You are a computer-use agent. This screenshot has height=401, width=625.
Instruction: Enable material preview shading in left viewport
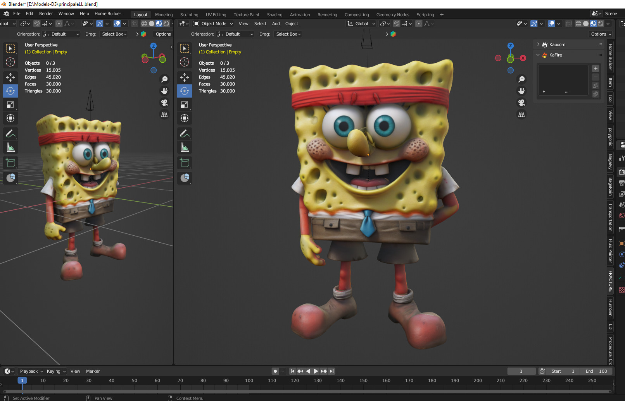(x=159, y=24)
